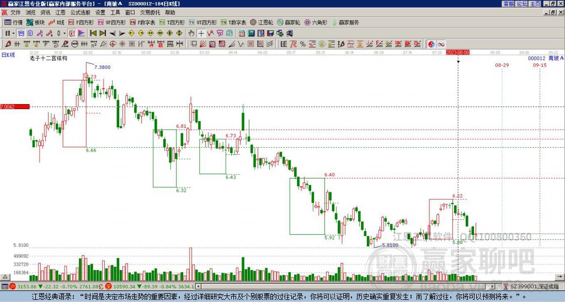This screenshot has height=302, width=565.
Task: Open the 9P四方形 tool
Action: (111, 22)
